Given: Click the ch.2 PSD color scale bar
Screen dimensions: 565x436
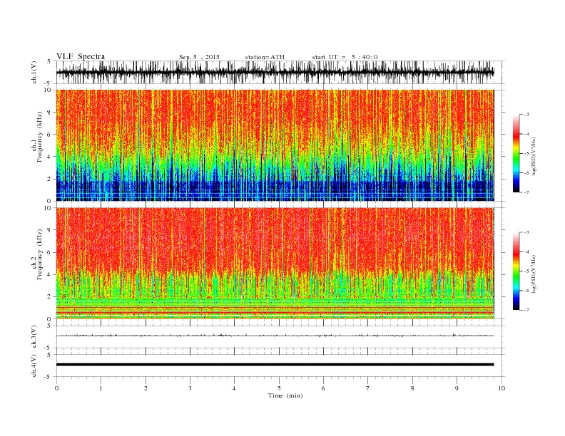Looking at the screenshot, I should tap(516, 271).
